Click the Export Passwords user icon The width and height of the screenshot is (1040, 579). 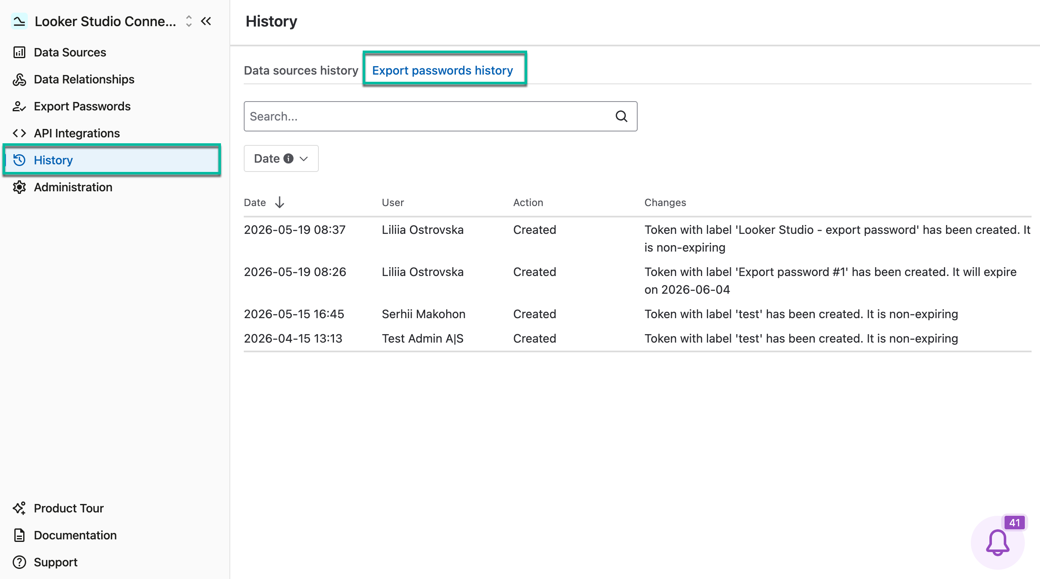19,106
